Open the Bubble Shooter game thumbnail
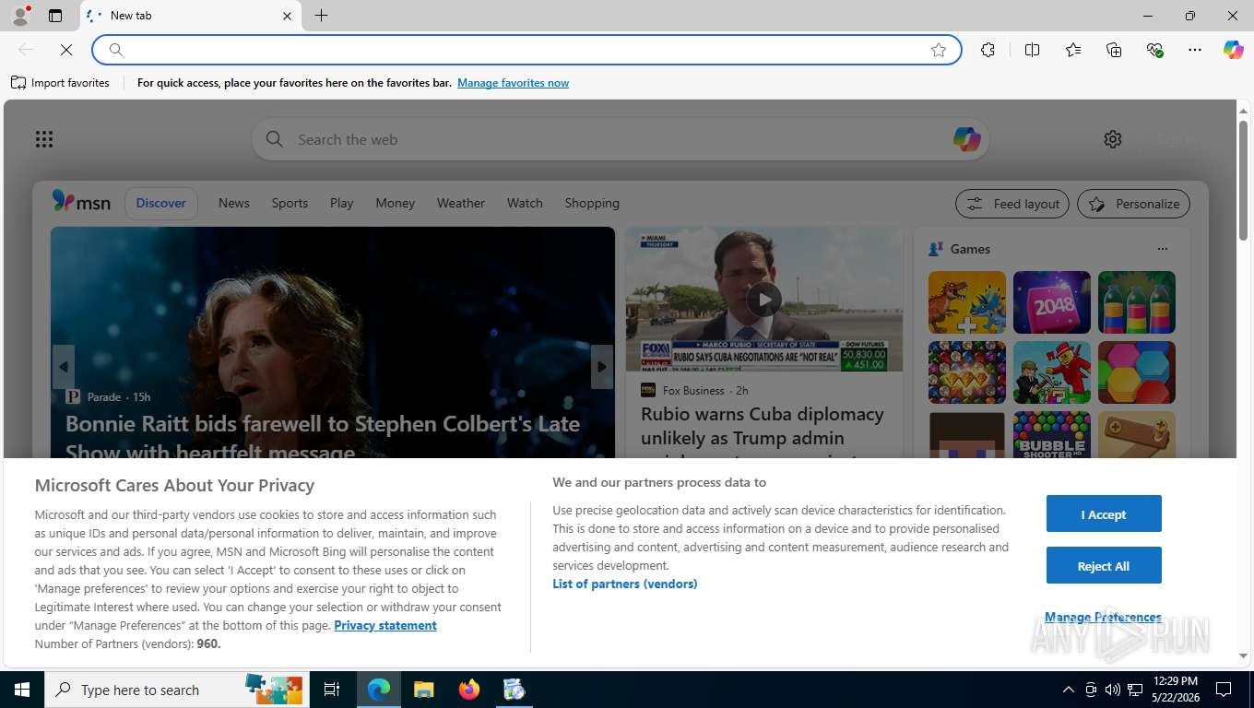Viewport: 1254px width, 708px height. [x=1052, y=435]
